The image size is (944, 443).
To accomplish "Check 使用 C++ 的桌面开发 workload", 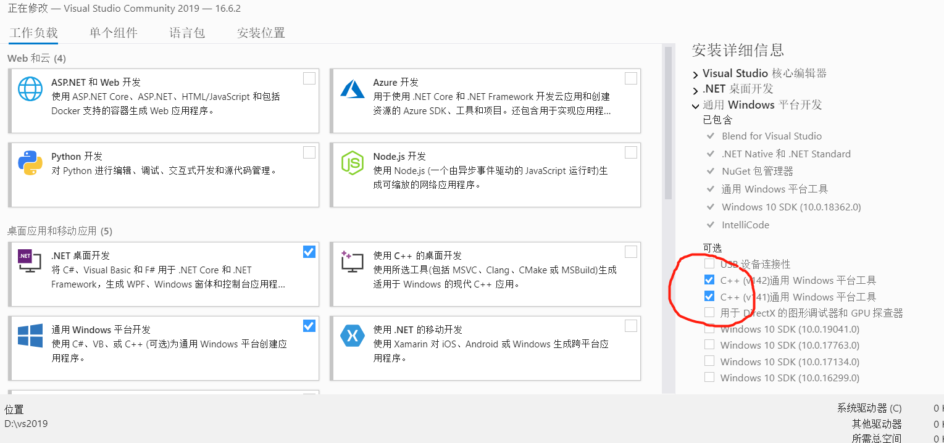I will (631, 251).
